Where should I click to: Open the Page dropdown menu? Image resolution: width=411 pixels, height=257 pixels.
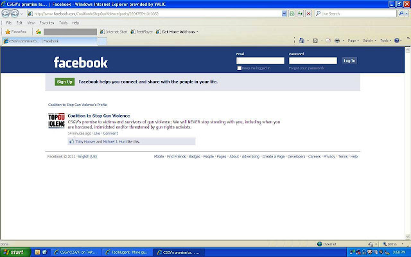pyautogui.click(x=353, y=40)
